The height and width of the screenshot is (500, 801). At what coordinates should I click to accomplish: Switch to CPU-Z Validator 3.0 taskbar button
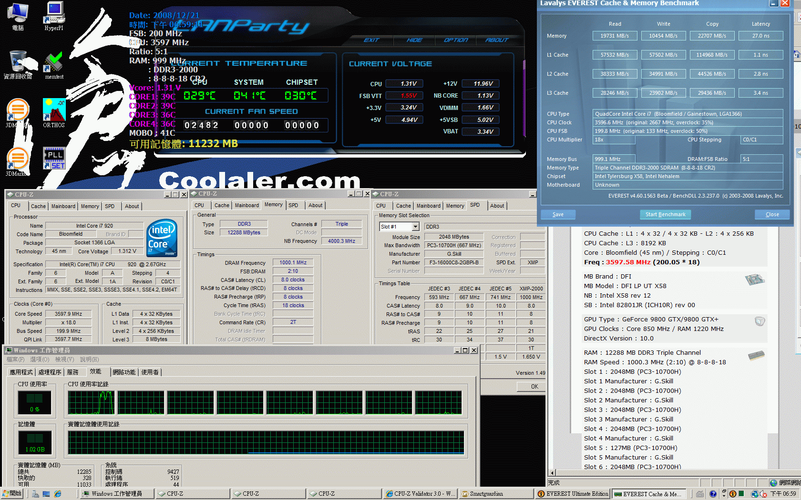420,494
